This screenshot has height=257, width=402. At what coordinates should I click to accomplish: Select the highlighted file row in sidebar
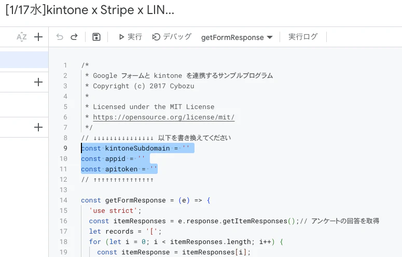pyautogui.click(x=24, y=60)
